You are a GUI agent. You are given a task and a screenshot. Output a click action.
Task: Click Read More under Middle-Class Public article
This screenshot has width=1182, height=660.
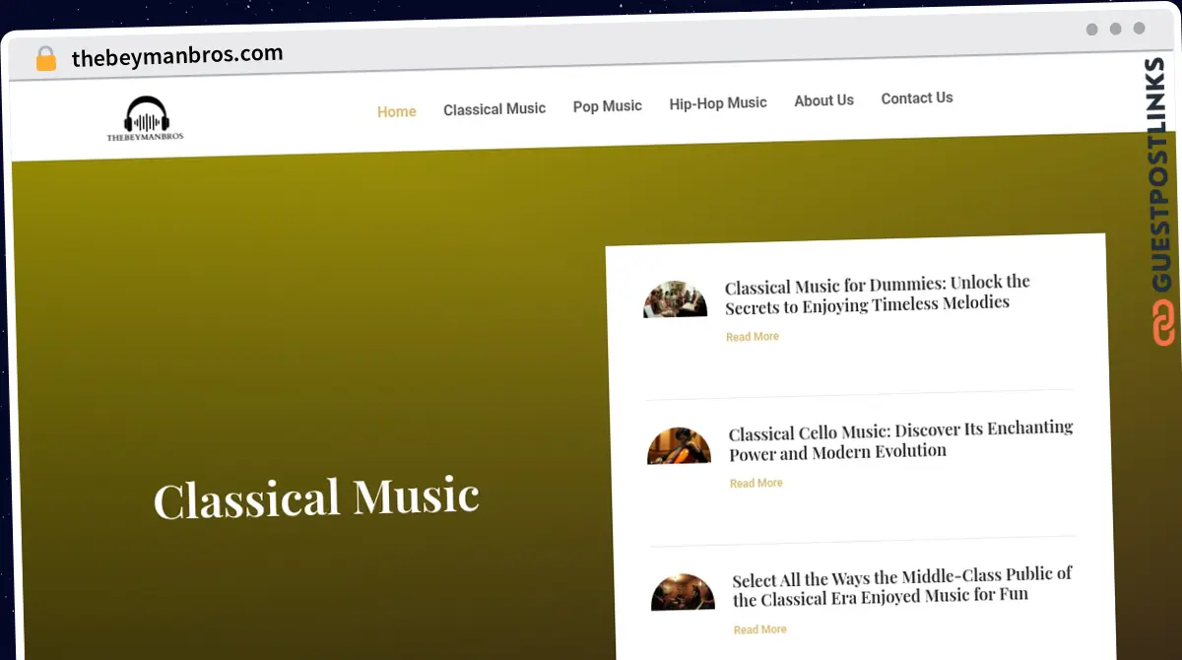point(759,629)
